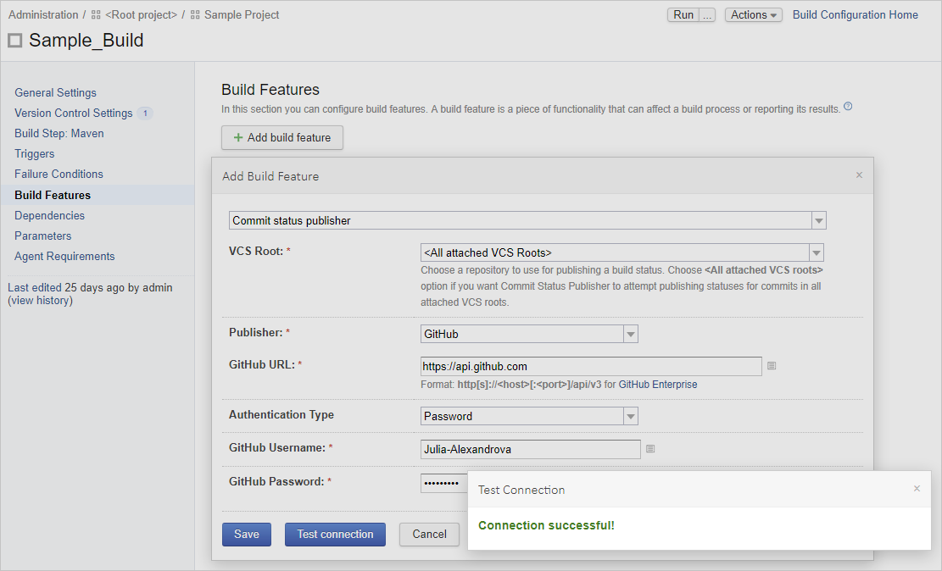Open the Authentication Type dropdown
This screenshot has height=571, width=942.
point(631,416)
